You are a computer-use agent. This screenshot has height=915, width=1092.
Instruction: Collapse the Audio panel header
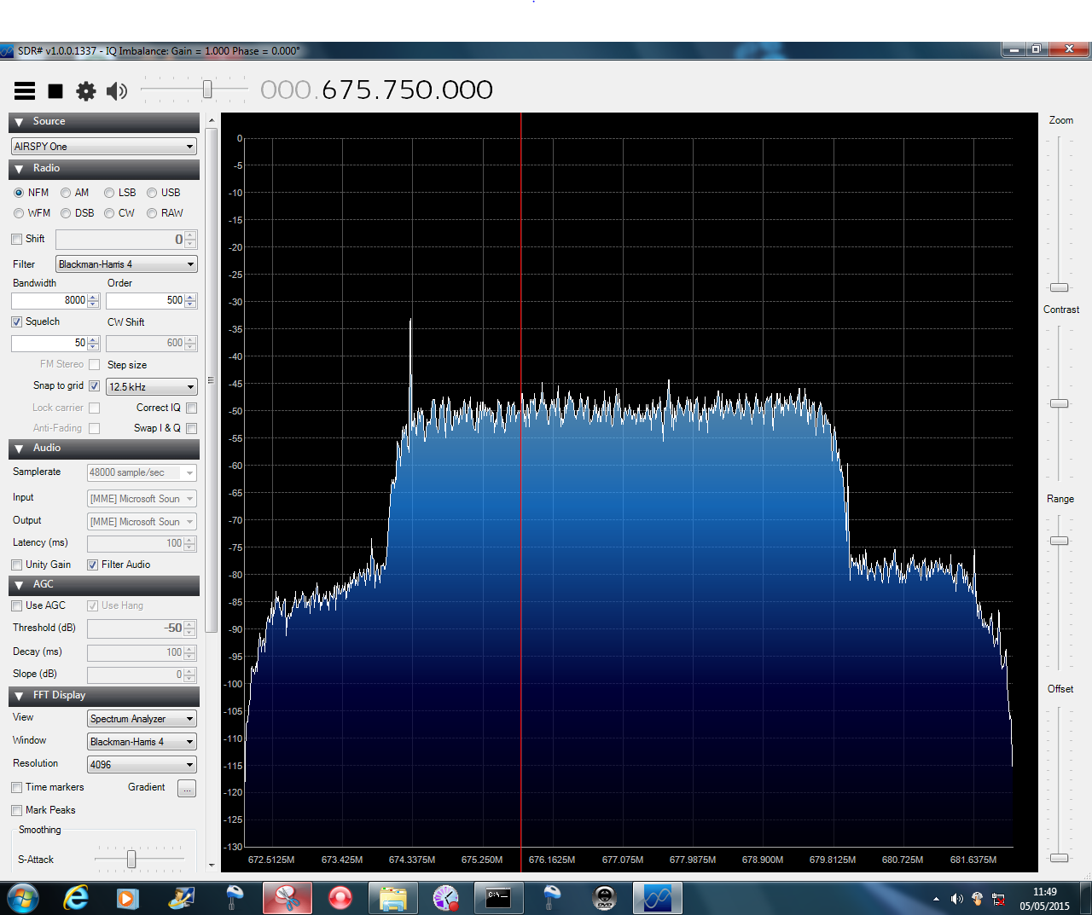pyautogui.click(x=104, y=449)
